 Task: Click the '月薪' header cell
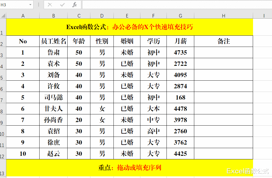point(181,41)
